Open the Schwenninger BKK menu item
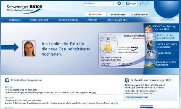The width and height of the screenshot is (181, 109). (x=117, y=20)
